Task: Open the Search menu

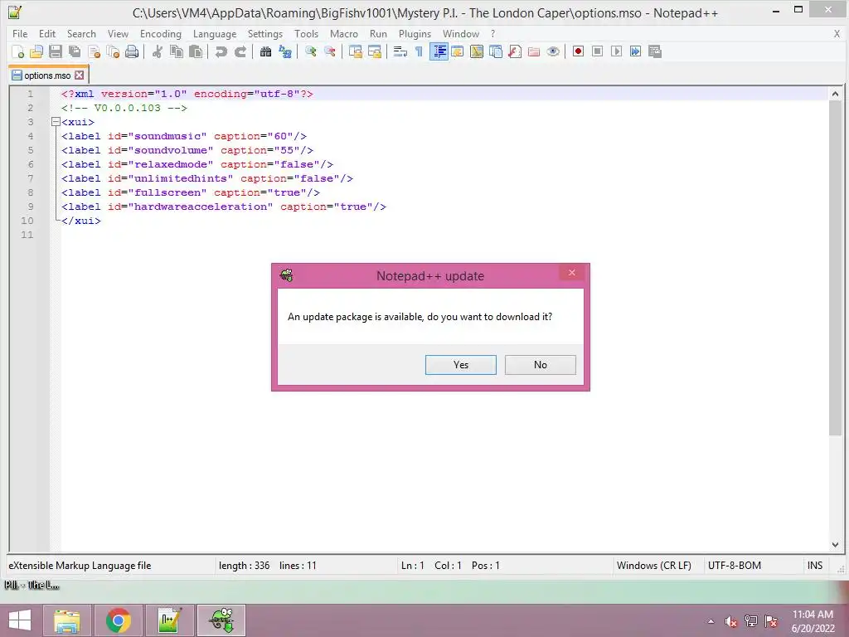Action: [x=81, y=33]
